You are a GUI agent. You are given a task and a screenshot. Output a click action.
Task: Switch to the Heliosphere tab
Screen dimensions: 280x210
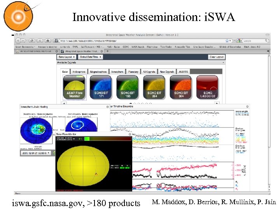point(79,72)
